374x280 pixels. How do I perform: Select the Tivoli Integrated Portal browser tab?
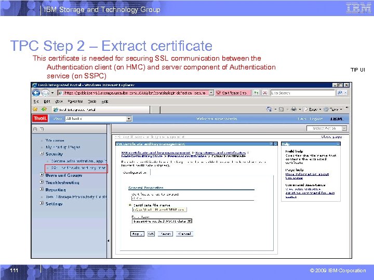[x=101, y=109]
